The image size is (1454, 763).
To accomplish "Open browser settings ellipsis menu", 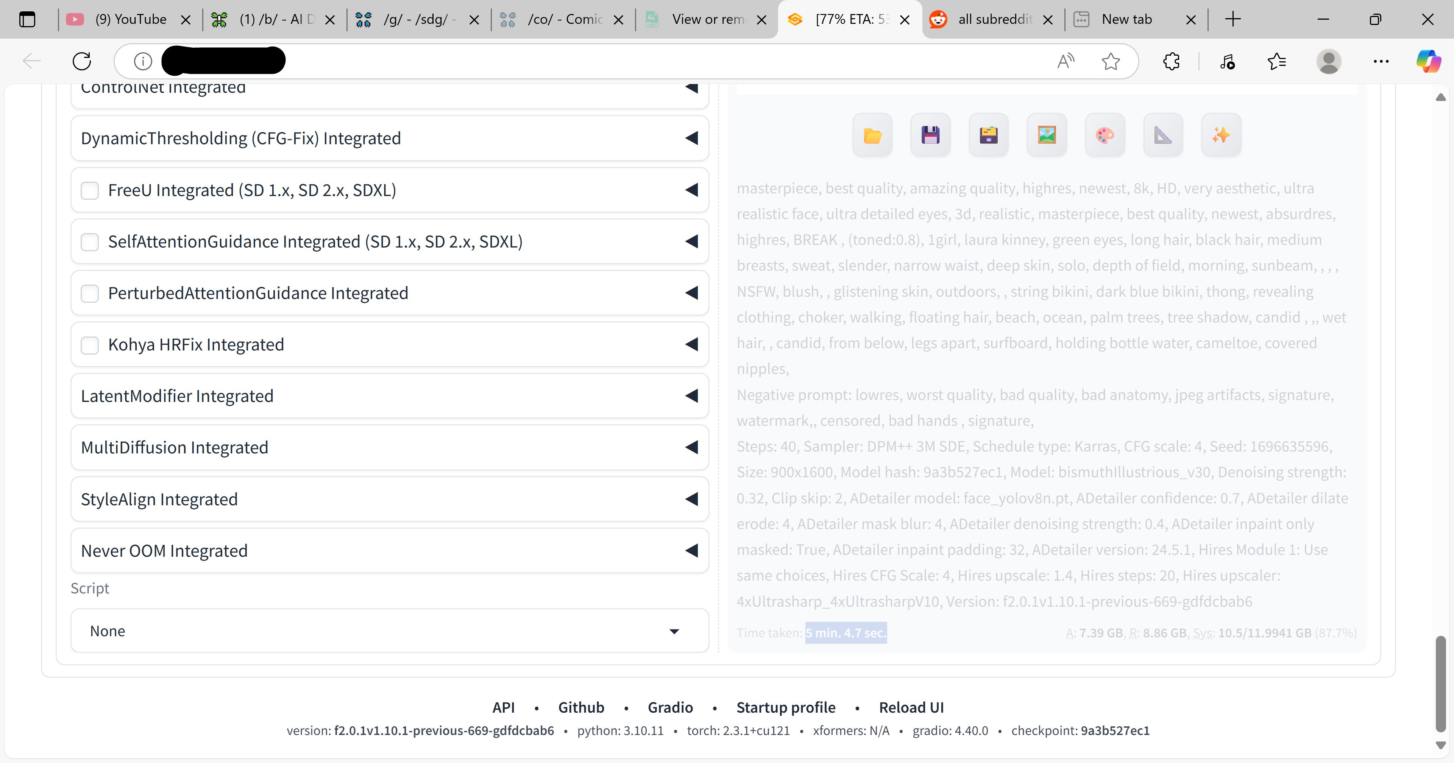I will click(x=1381, y=61).
